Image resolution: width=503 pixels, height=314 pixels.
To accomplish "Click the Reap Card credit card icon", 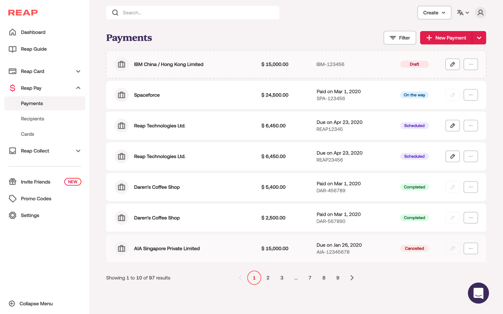I will (x=13, y=71).
